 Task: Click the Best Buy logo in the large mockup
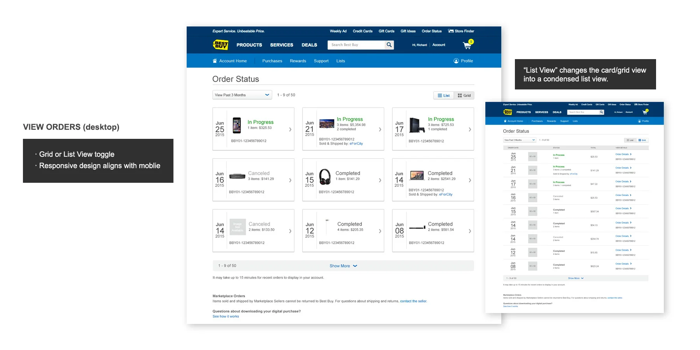[x=220, y=45]
